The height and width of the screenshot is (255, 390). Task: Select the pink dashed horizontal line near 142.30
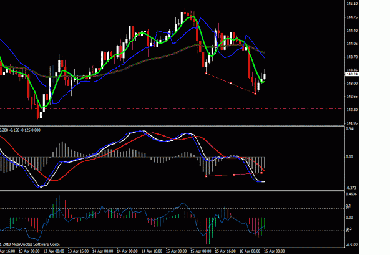click(172, 109)
